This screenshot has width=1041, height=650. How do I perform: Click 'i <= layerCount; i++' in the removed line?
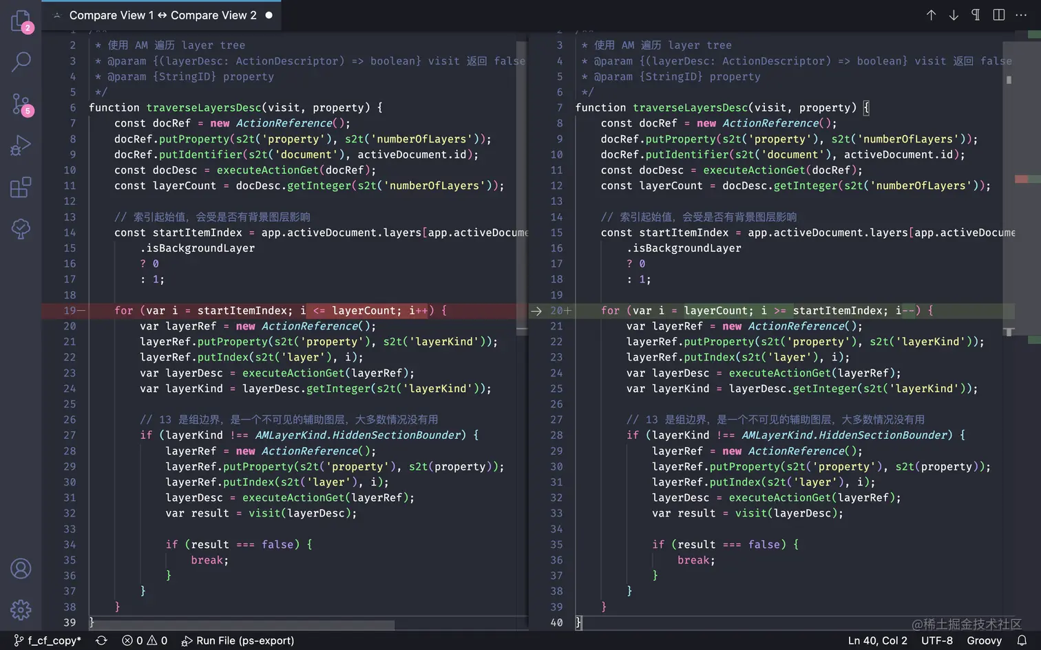[364, 311]
